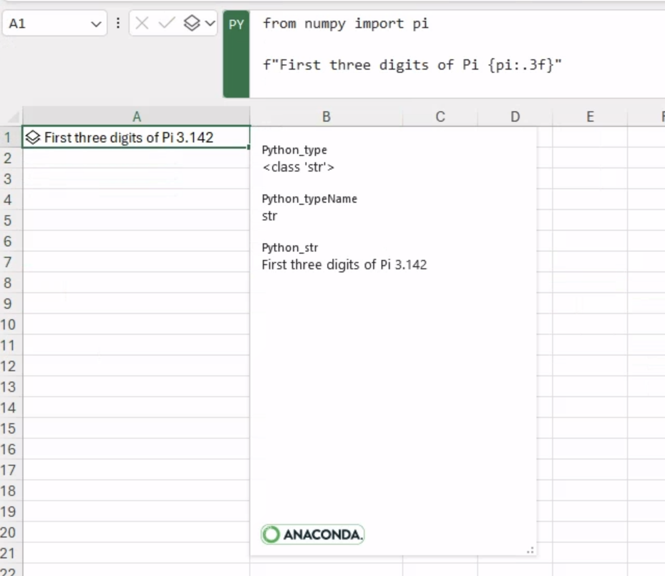Click the Anaconda logo in the card
This screenshot has width=665, height=576.
point(312,534)
